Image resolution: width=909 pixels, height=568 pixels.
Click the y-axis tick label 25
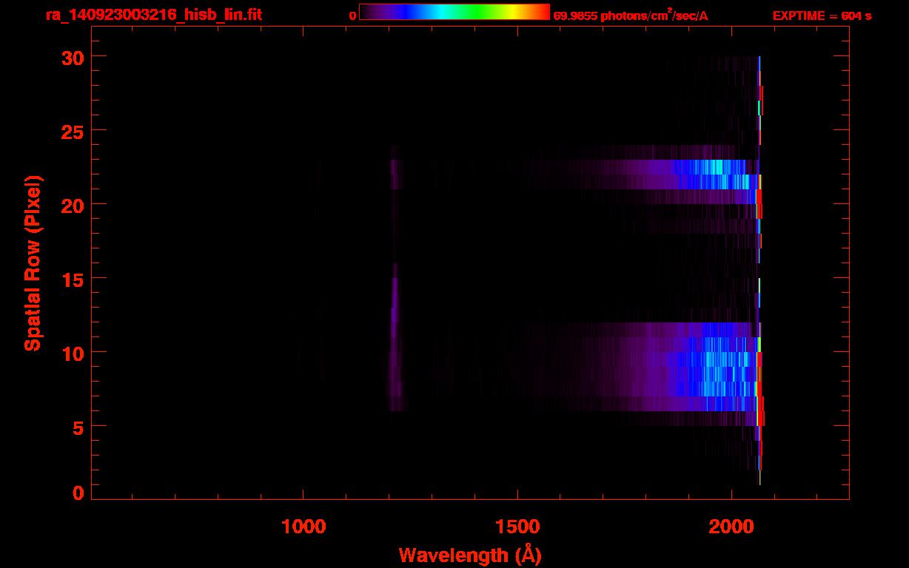pyautogui.click(x=73, y=131)
